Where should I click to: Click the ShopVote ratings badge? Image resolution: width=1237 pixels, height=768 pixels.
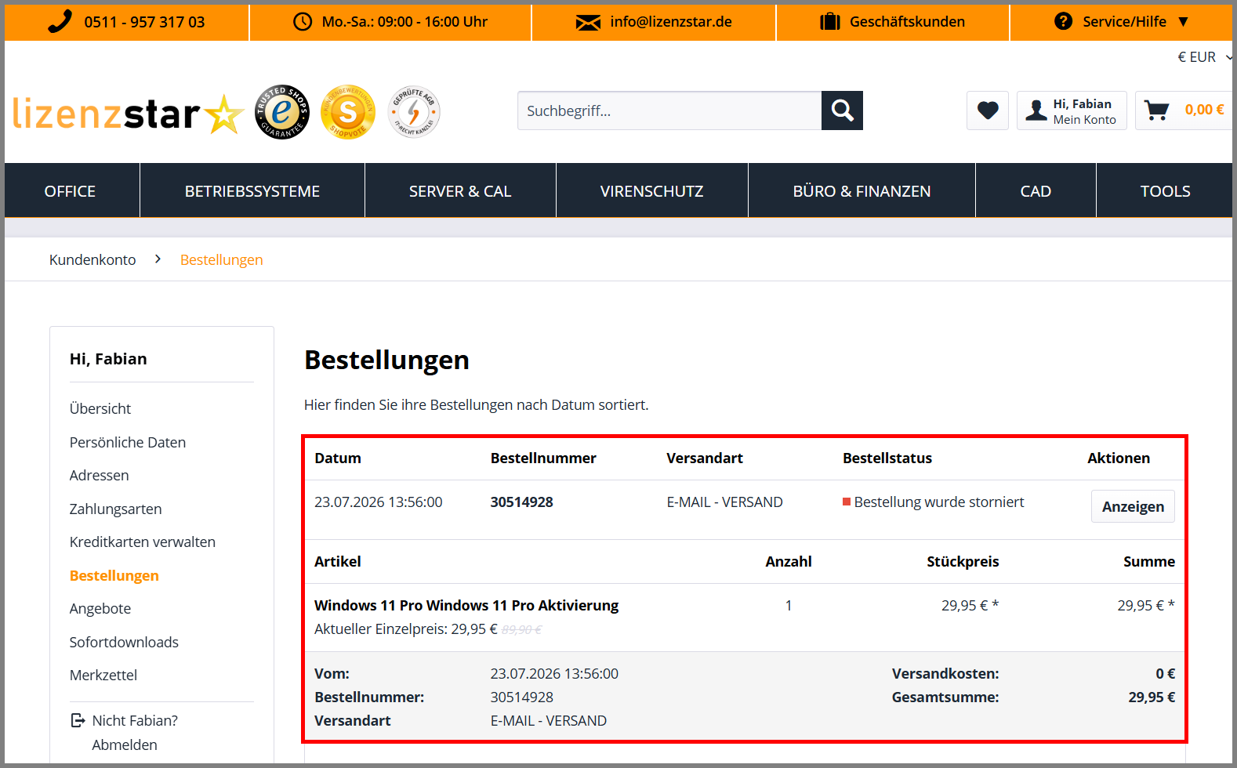(x=348, y=112)
